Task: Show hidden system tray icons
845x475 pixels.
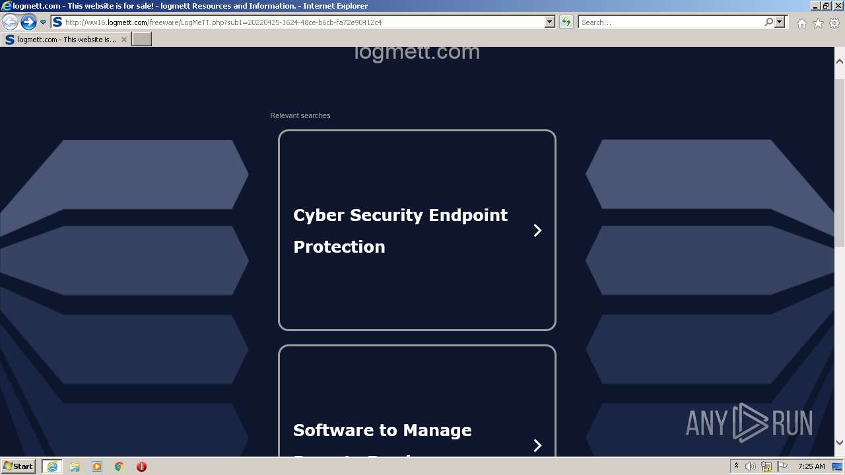Action: point(736,466)
